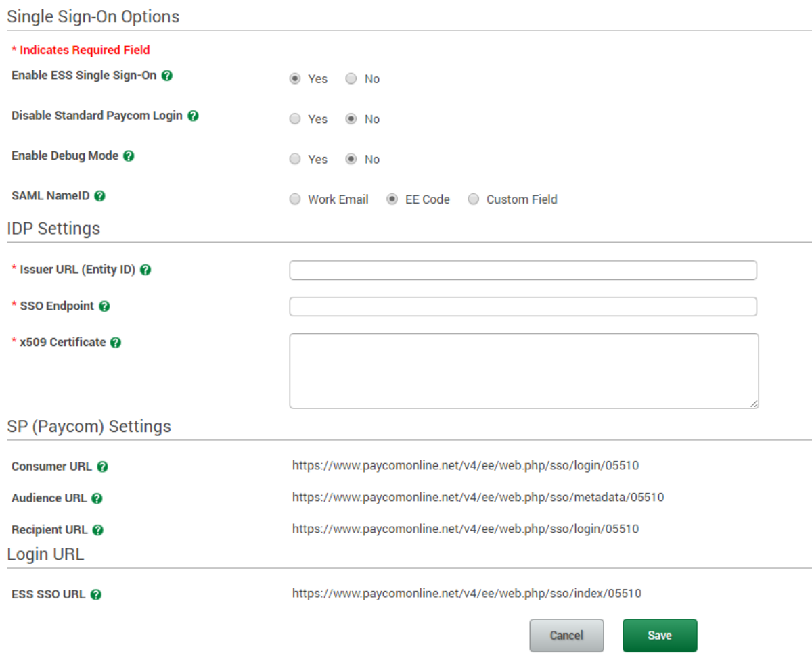Screen dimensions: 812x668
Task: Turn on Debug Mode by choosing Yes
Action: click(295, 159)
